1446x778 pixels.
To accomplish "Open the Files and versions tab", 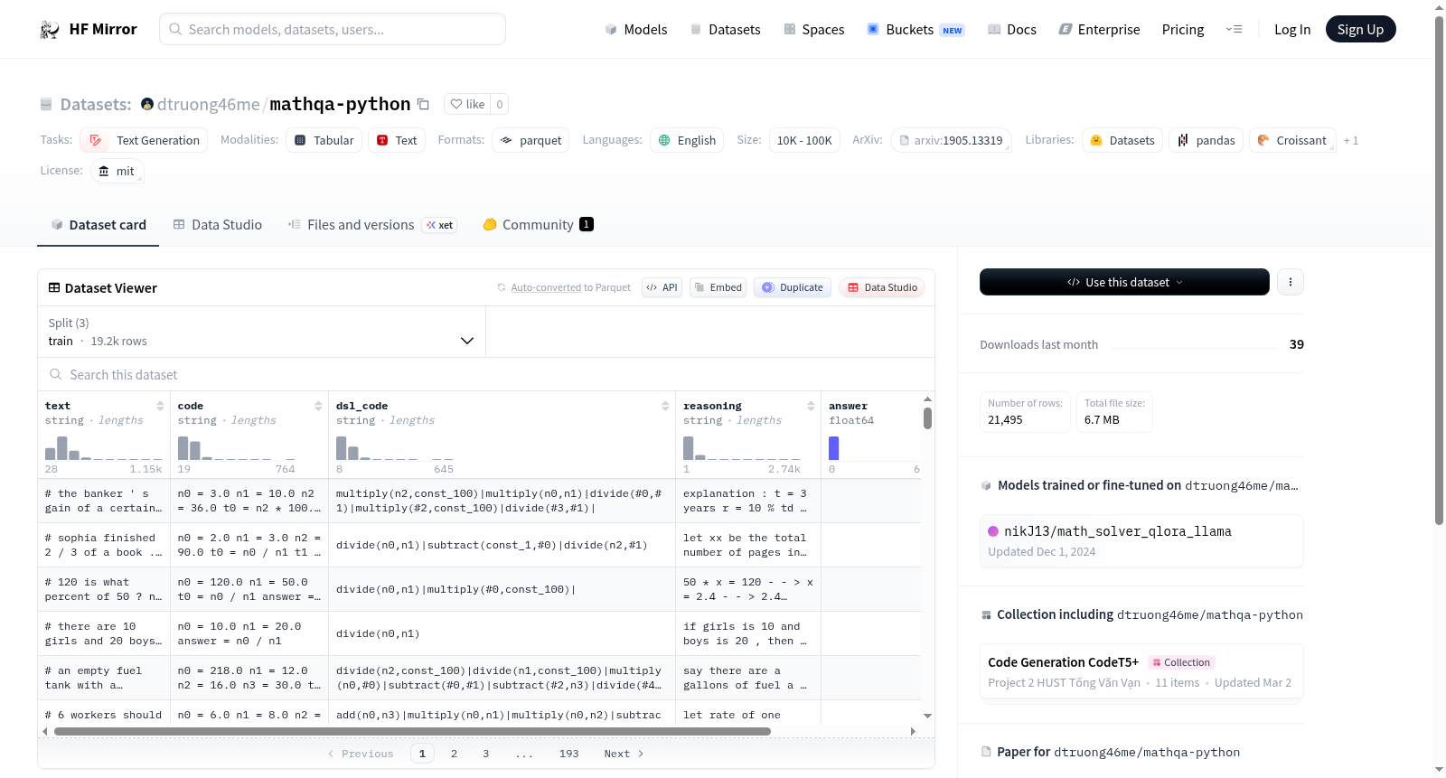I will pyautogui.click(x=372, y=225).
